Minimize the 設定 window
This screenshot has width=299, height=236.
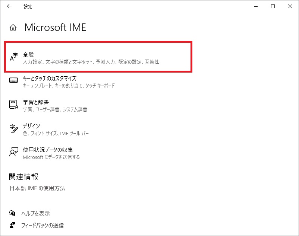256,6
